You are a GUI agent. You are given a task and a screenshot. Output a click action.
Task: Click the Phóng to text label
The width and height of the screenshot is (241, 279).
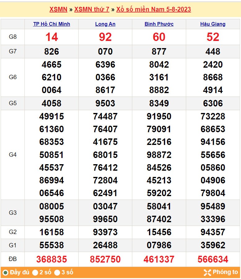pos(225,272)
